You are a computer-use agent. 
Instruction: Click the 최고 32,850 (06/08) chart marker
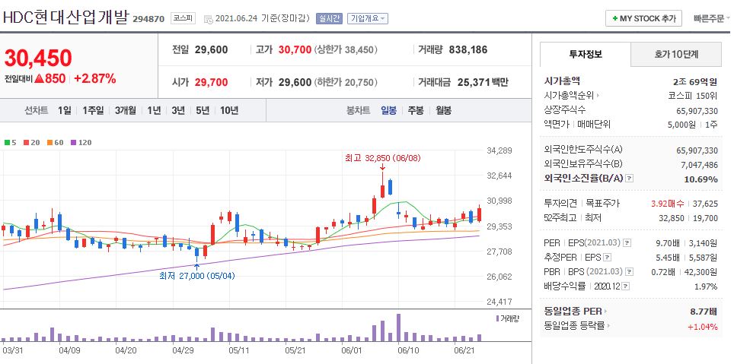(382, 158)
